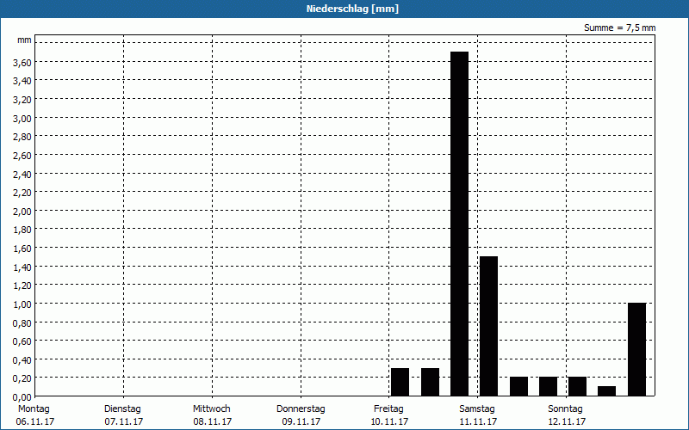Select the 'Donnerstag' day label
This screenshot has width=689, height=430.
tap(301, 409)
